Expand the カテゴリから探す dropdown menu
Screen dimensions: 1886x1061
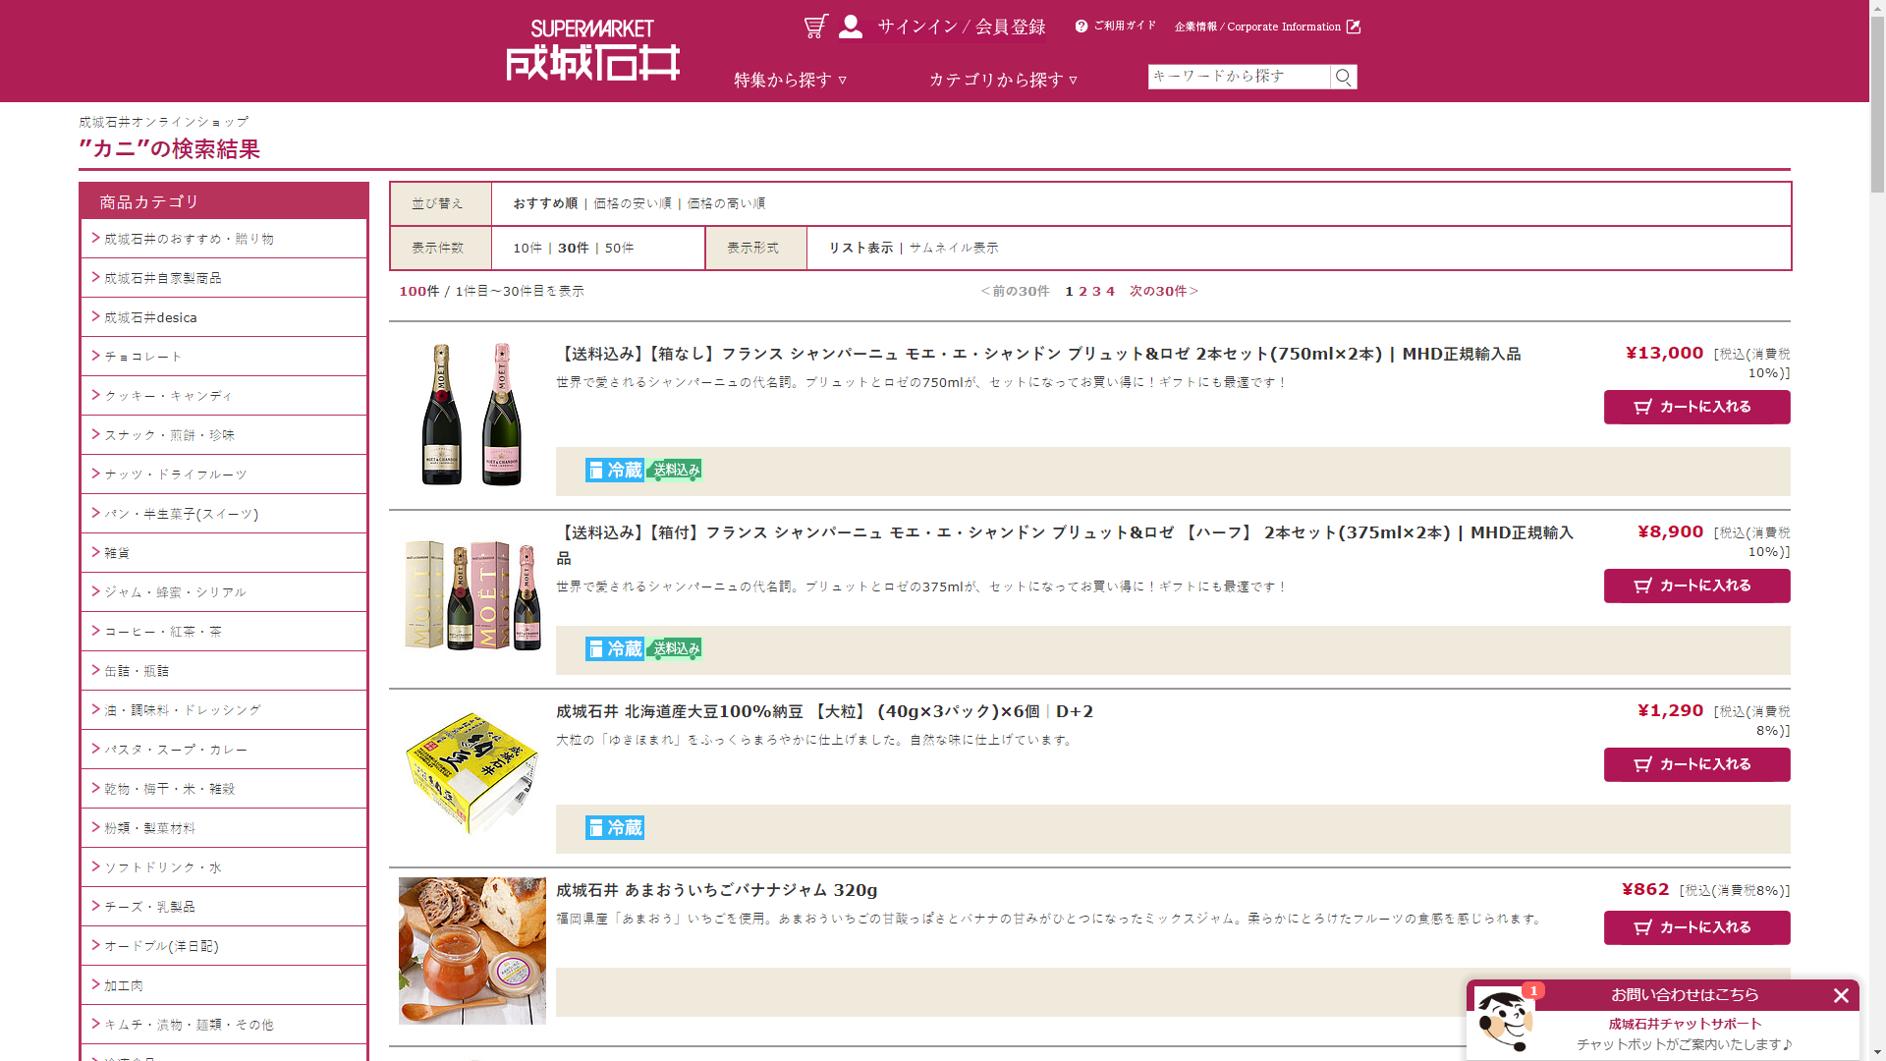pos(1003,80)
